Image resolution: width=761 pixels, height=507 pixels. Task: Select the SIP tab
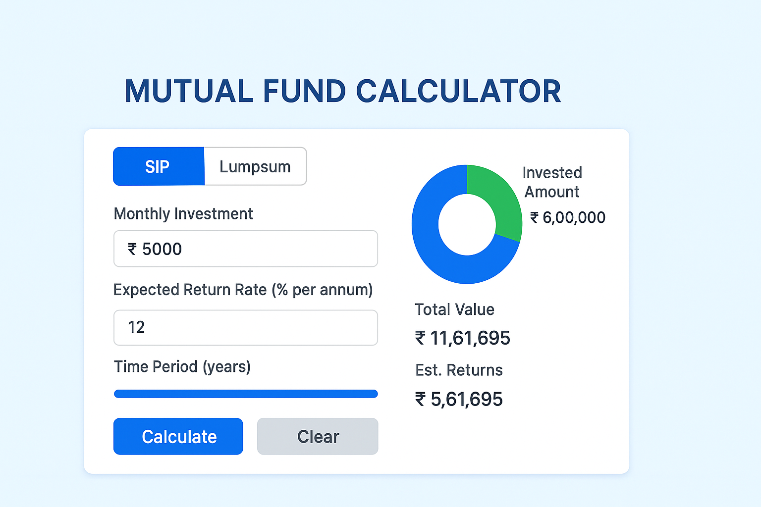[x=158, y=166]
